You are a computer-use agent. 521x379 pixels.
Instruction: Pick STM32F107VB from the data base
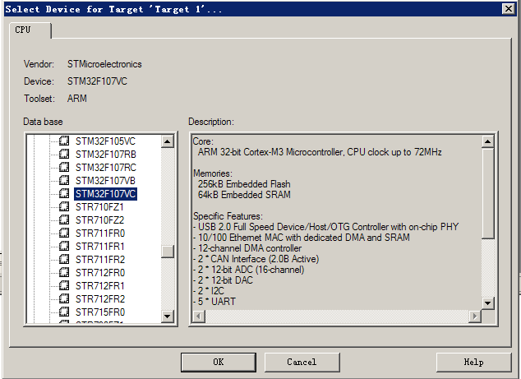[105, 181]
